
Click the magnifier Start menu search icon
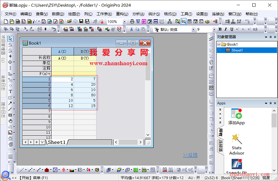[x=6, y=175]
